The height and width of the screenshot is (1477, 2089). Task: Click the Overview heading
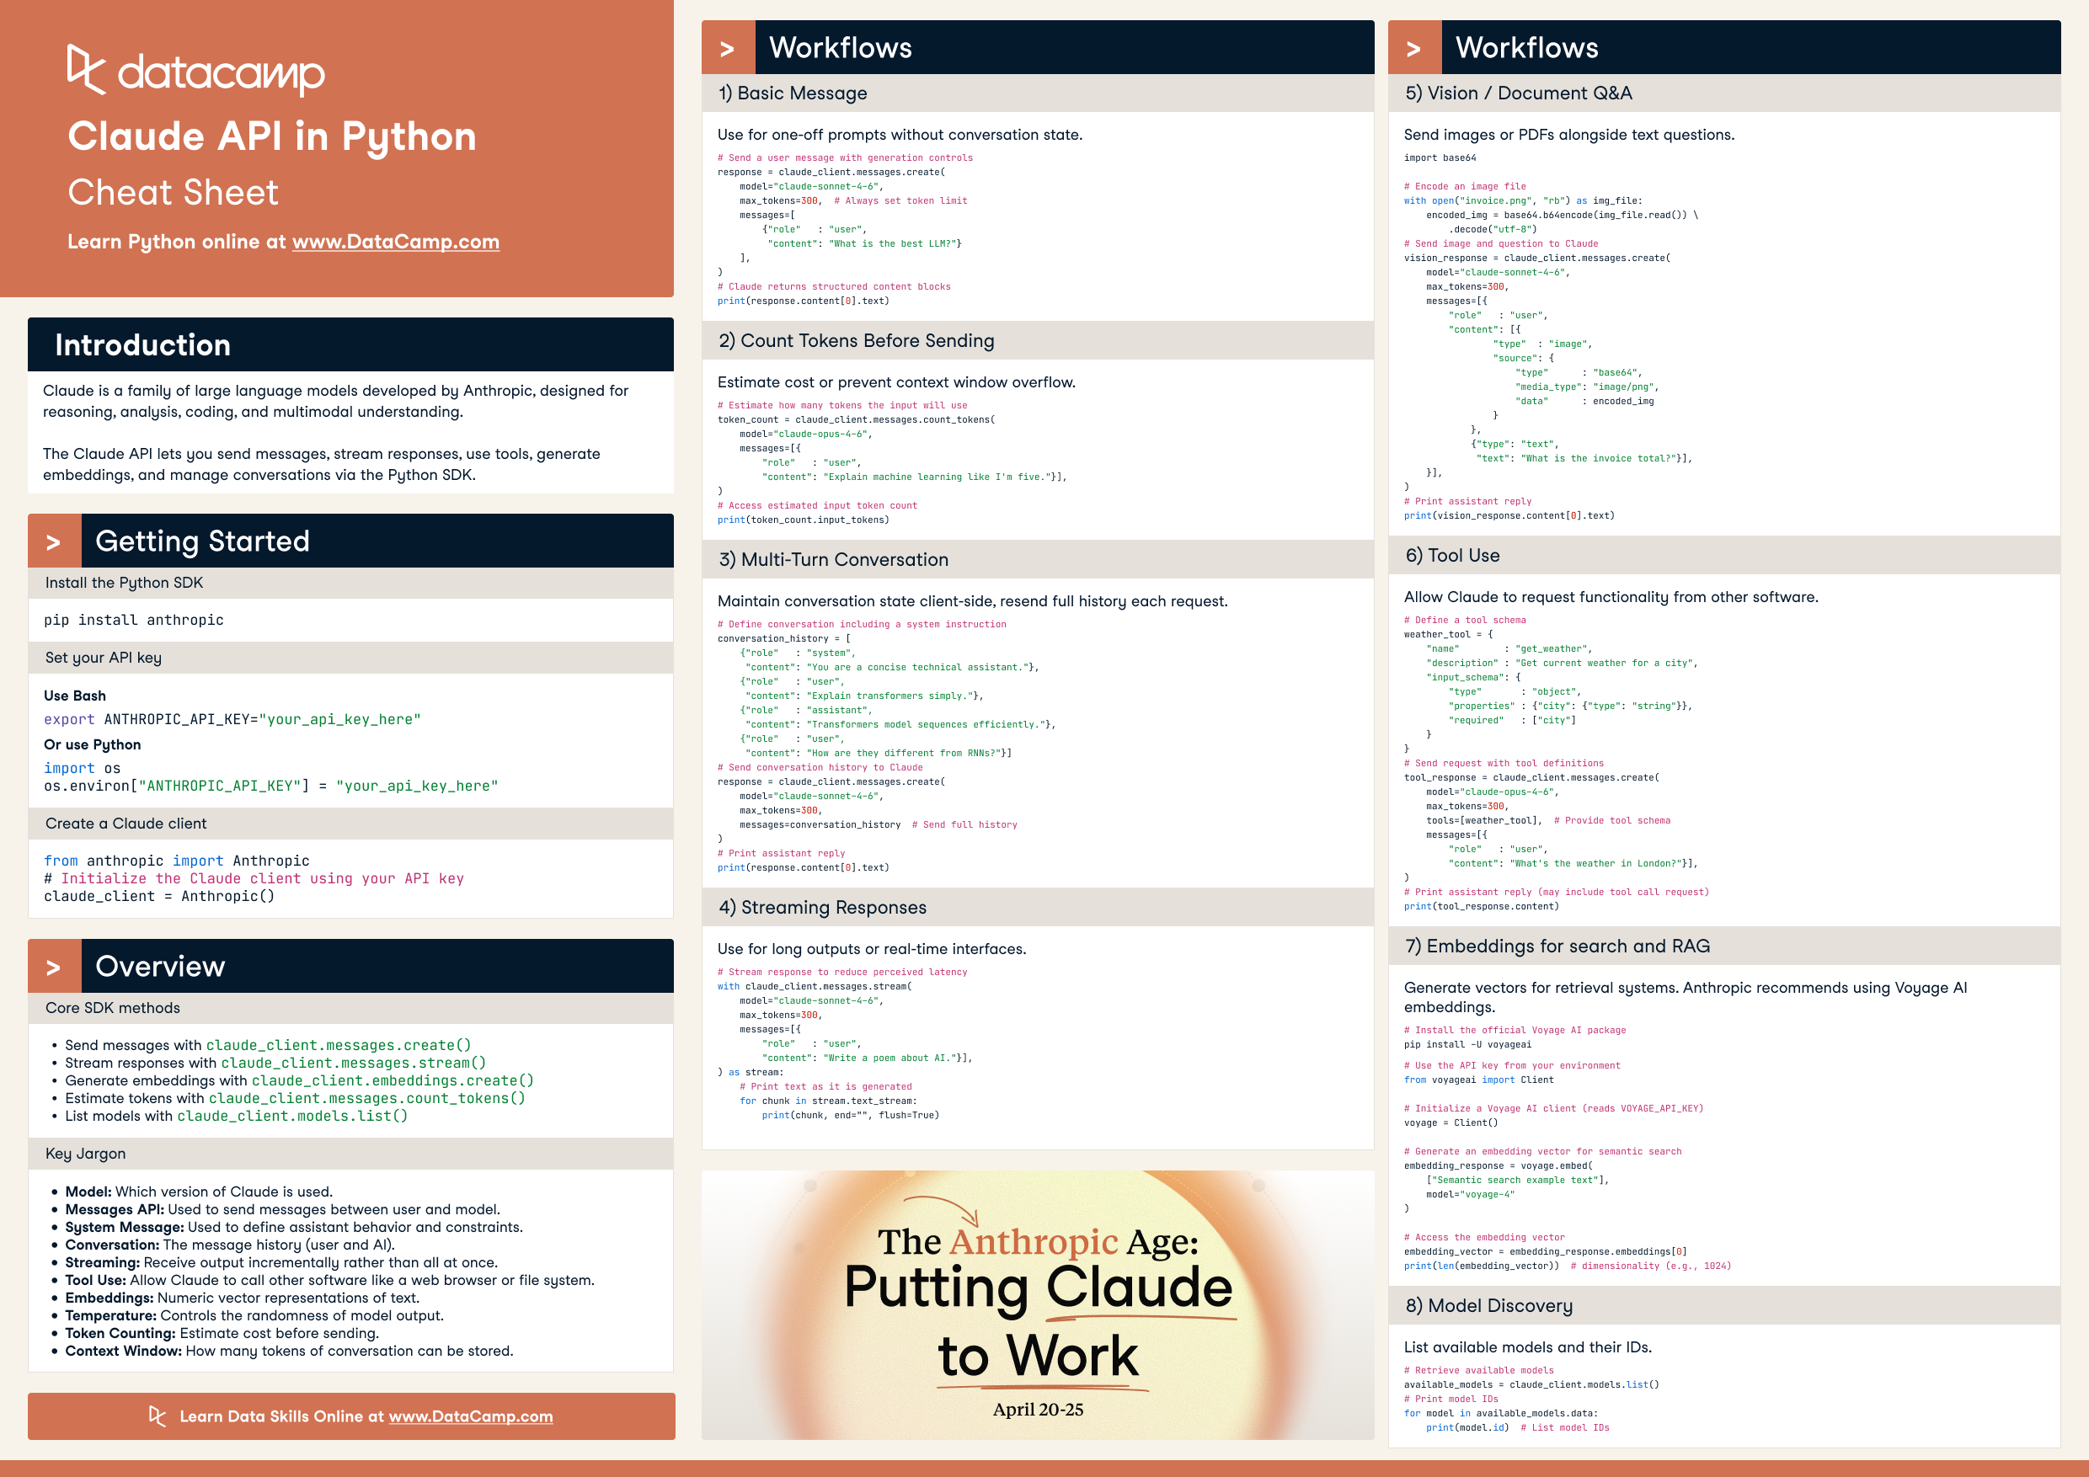pyautogui.click(x=160, y=966)
